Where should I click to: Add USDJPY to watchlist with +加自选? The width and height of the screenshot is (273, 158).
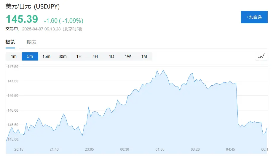(254, 17)
